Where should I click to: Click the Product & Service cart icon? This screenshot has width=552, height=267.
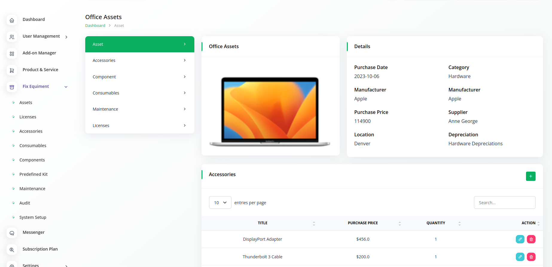pyautogui.click(x=12, y=71)
